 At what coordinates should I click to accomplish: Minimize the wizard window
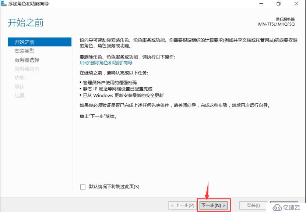261,4
